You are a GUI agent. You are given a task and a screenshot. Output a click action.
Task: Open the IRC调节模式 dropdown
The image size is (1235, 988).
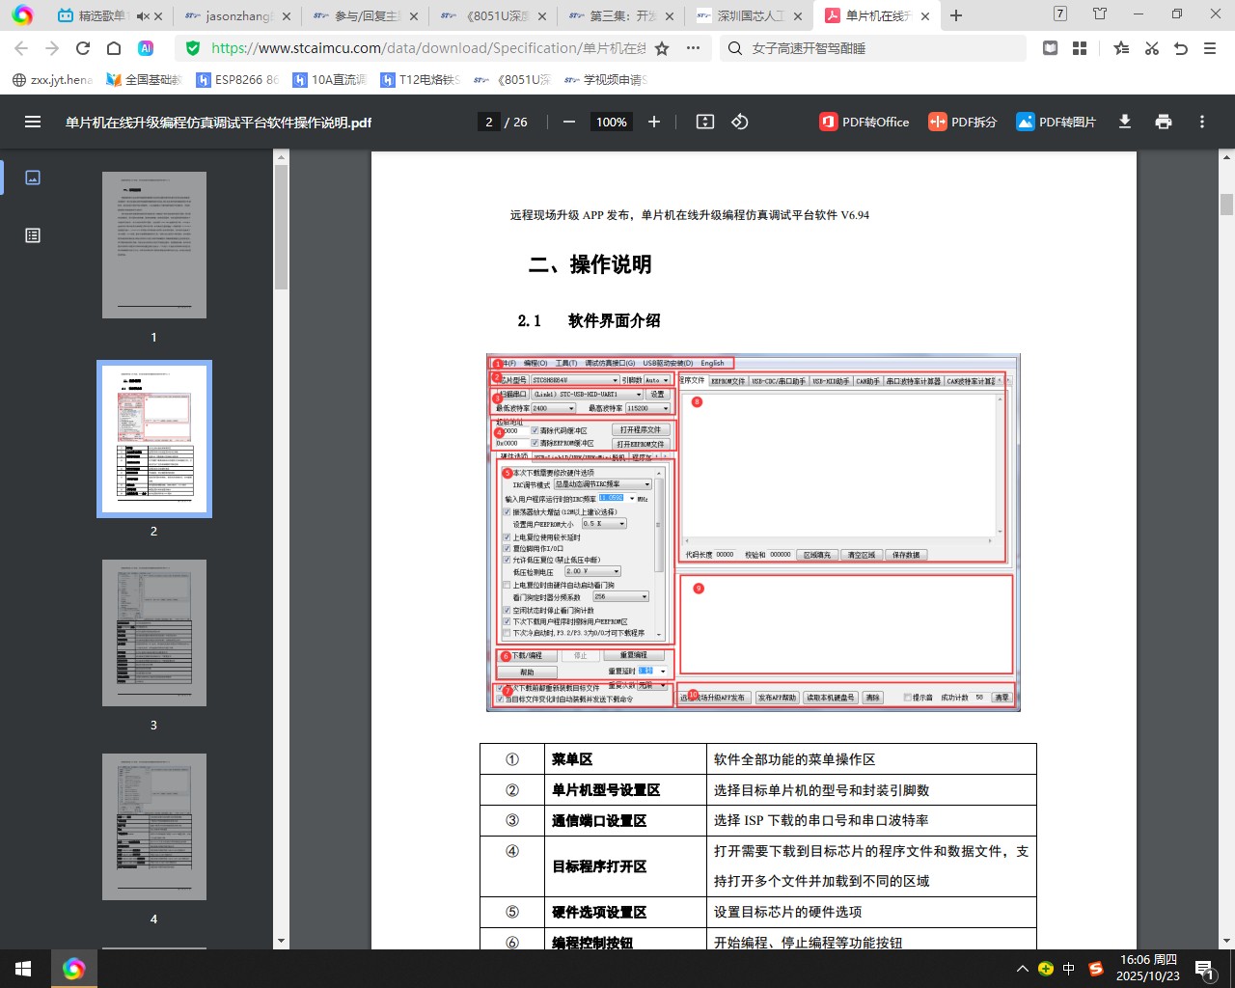click(646, 483)
